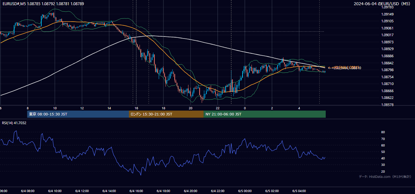Click the 6/4 18:00 bottom time label
Image resolution: width=415 pixels, height=194 pixels.
pyautogui.click(x=163, y=191)
